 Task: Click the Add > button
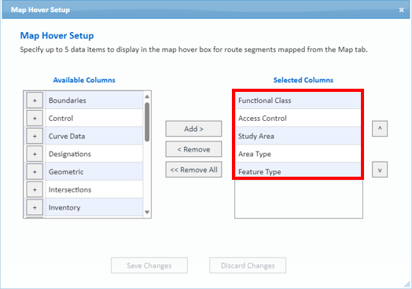pyautogui.click(x=193, y=129)
